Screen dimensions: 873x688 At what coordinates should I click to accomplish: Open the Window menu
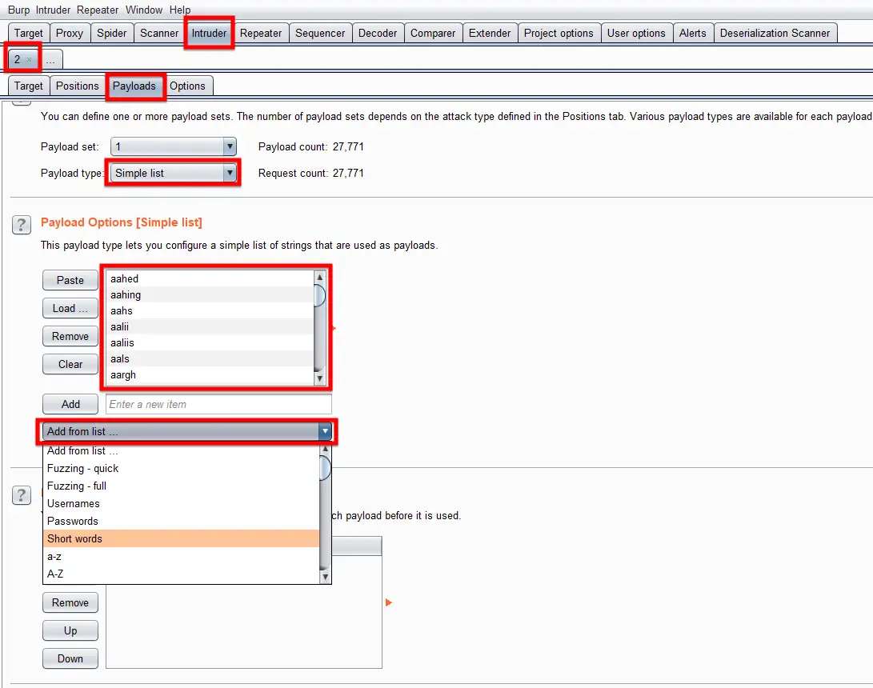click(x=144, y=10)
